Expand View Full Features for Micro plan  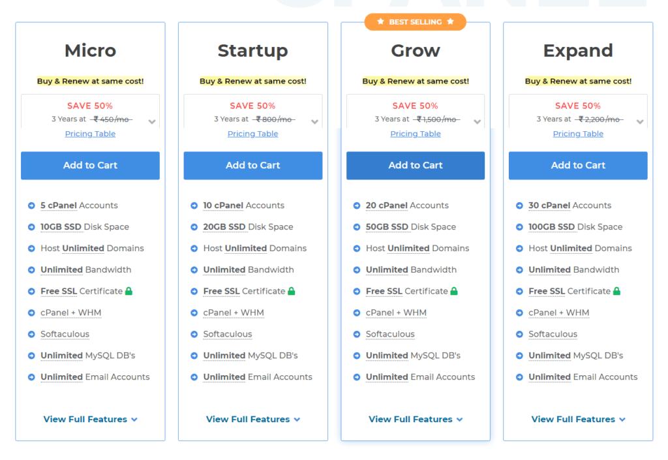(90, 420)
